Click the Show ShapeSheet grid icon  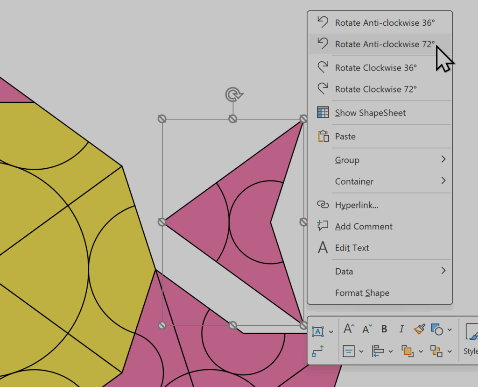323,113
